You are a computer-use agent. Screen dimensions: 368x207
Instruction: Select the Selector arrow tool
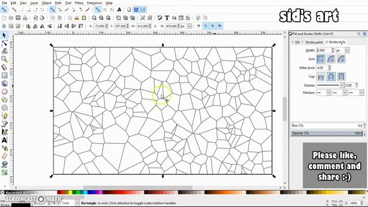pos(4,35)
